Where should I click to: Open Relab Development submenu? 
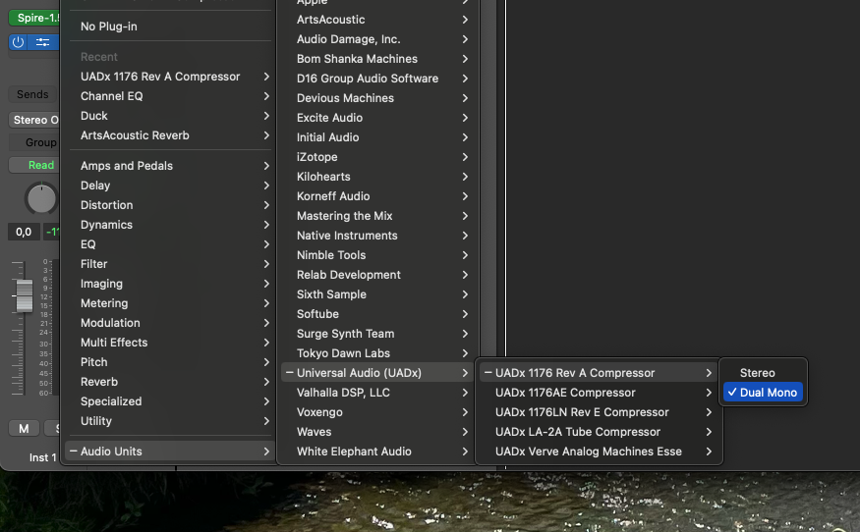[x=377, y=275]
